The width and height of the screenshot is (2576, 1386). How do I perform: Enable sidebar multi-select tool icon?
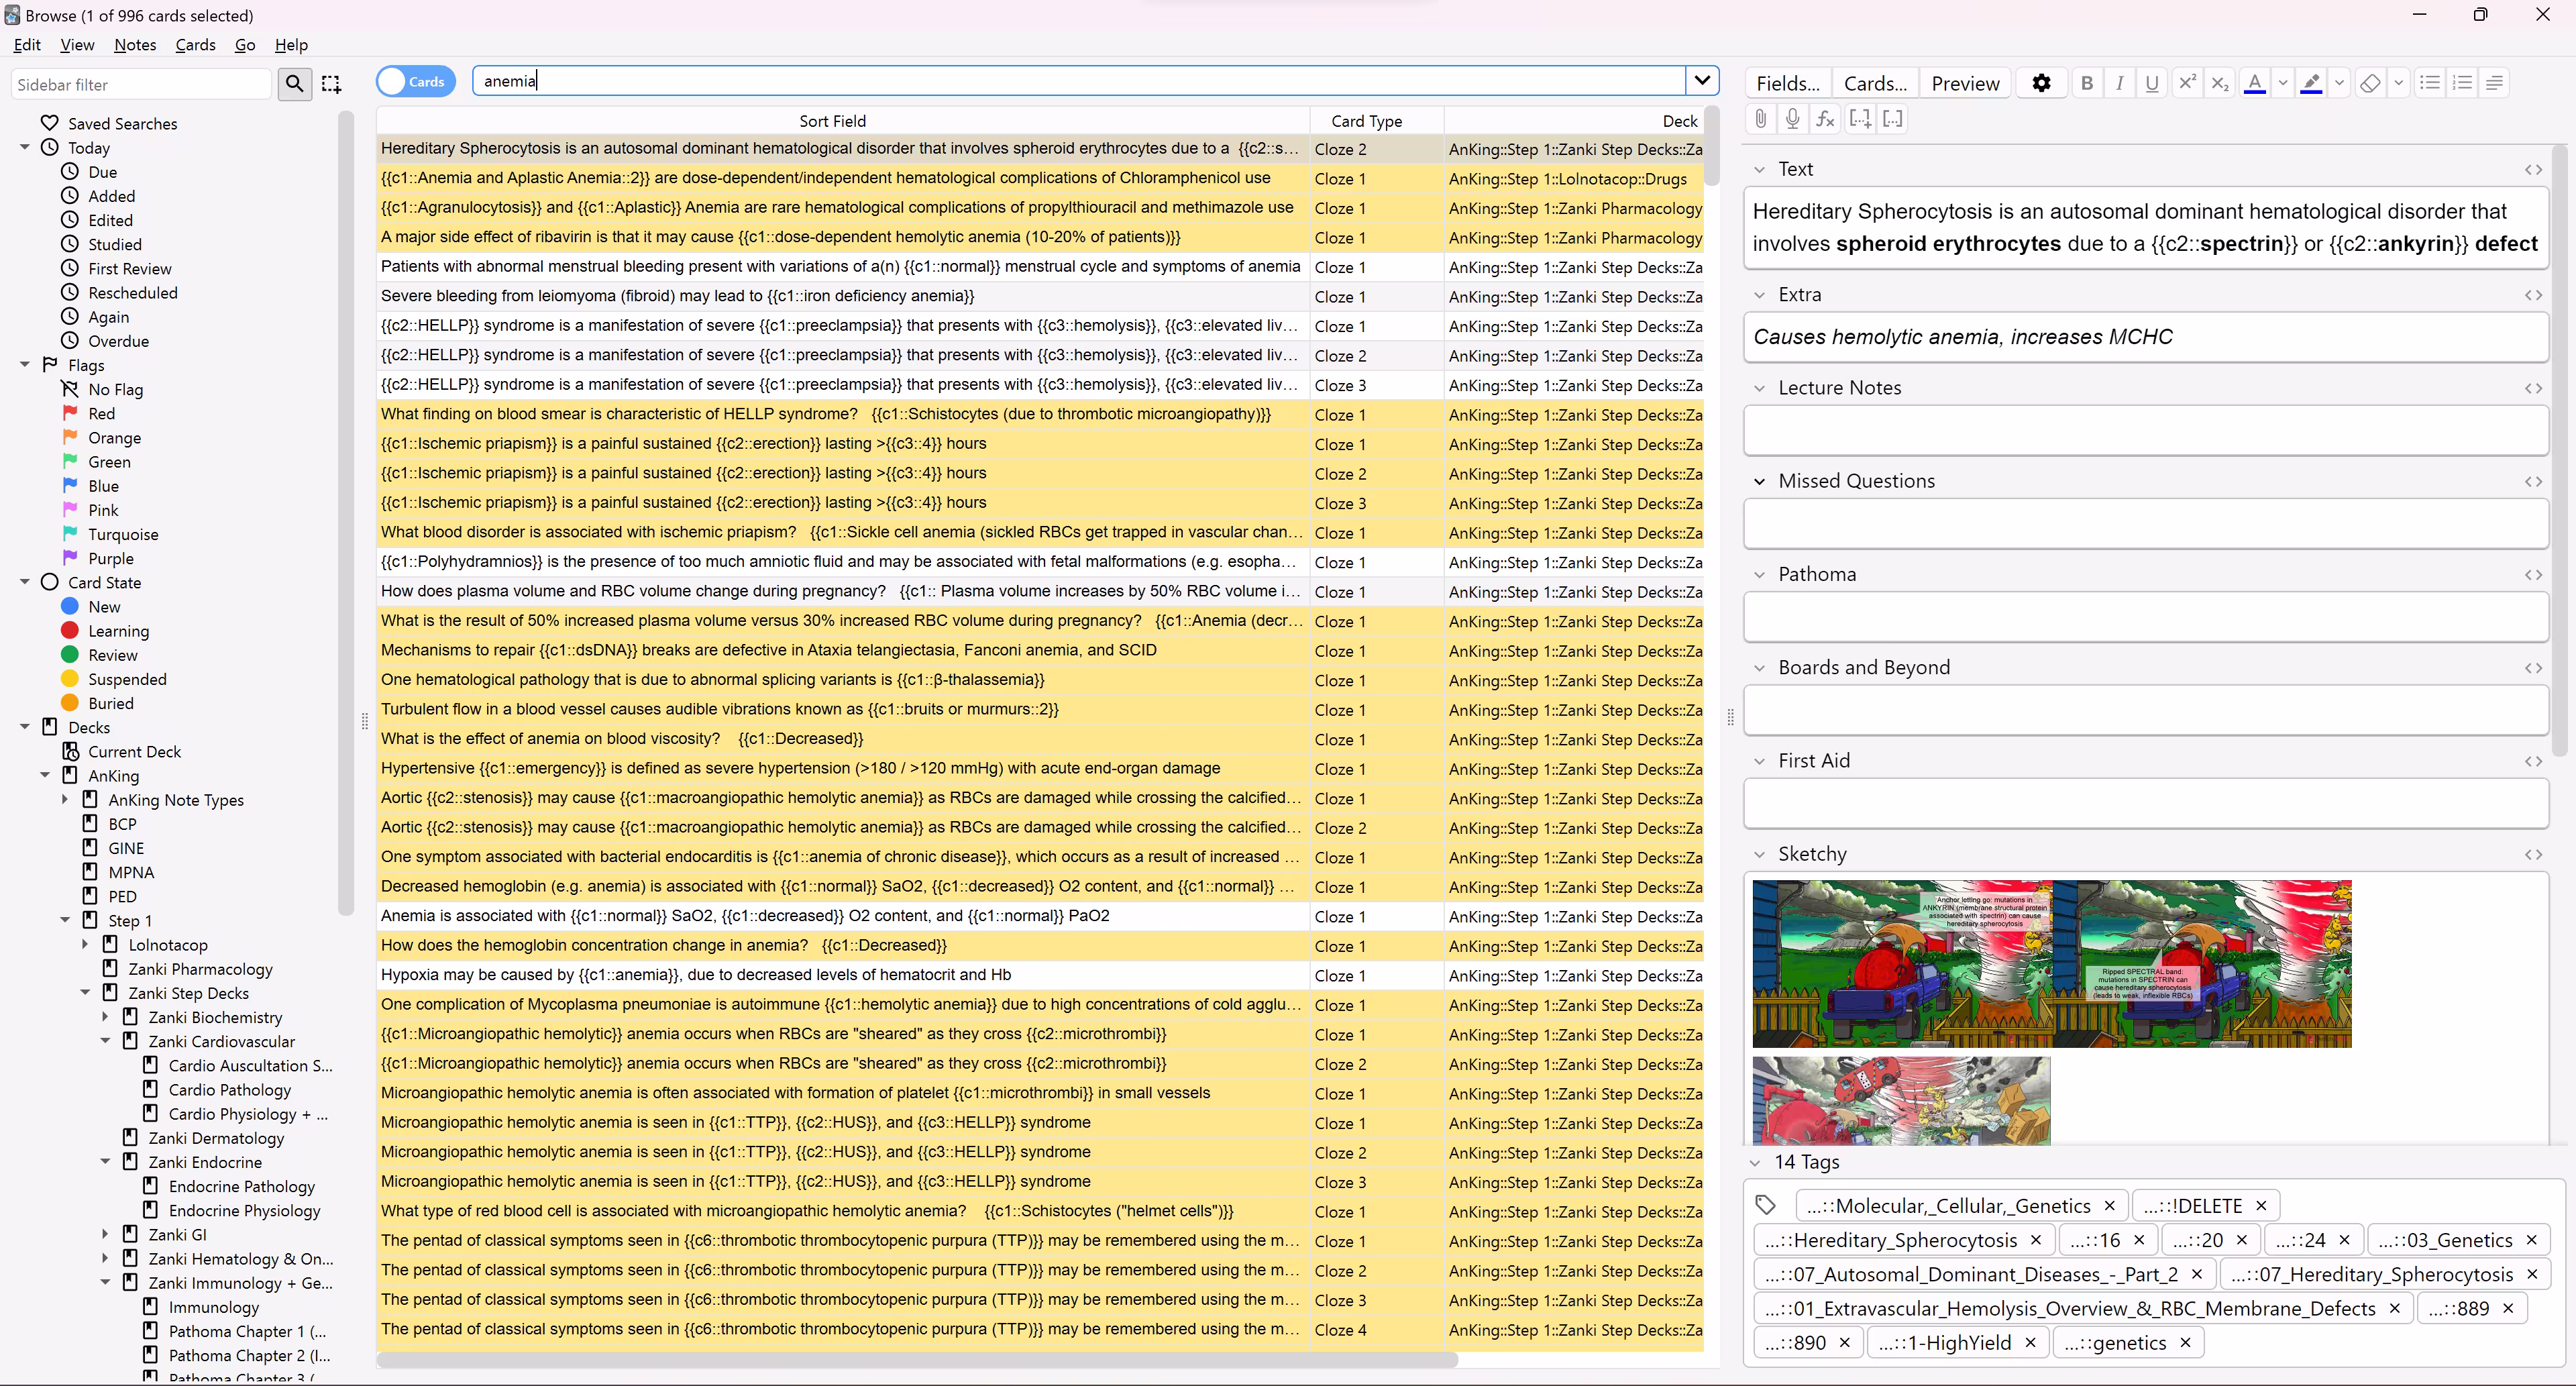pyautogui.click(x=331, y=84)
